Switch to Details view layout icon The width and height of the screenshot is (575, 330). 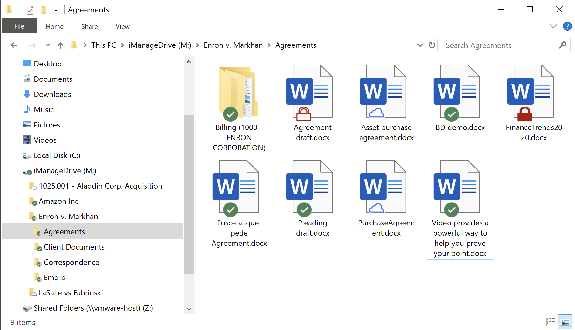(551, 322)
